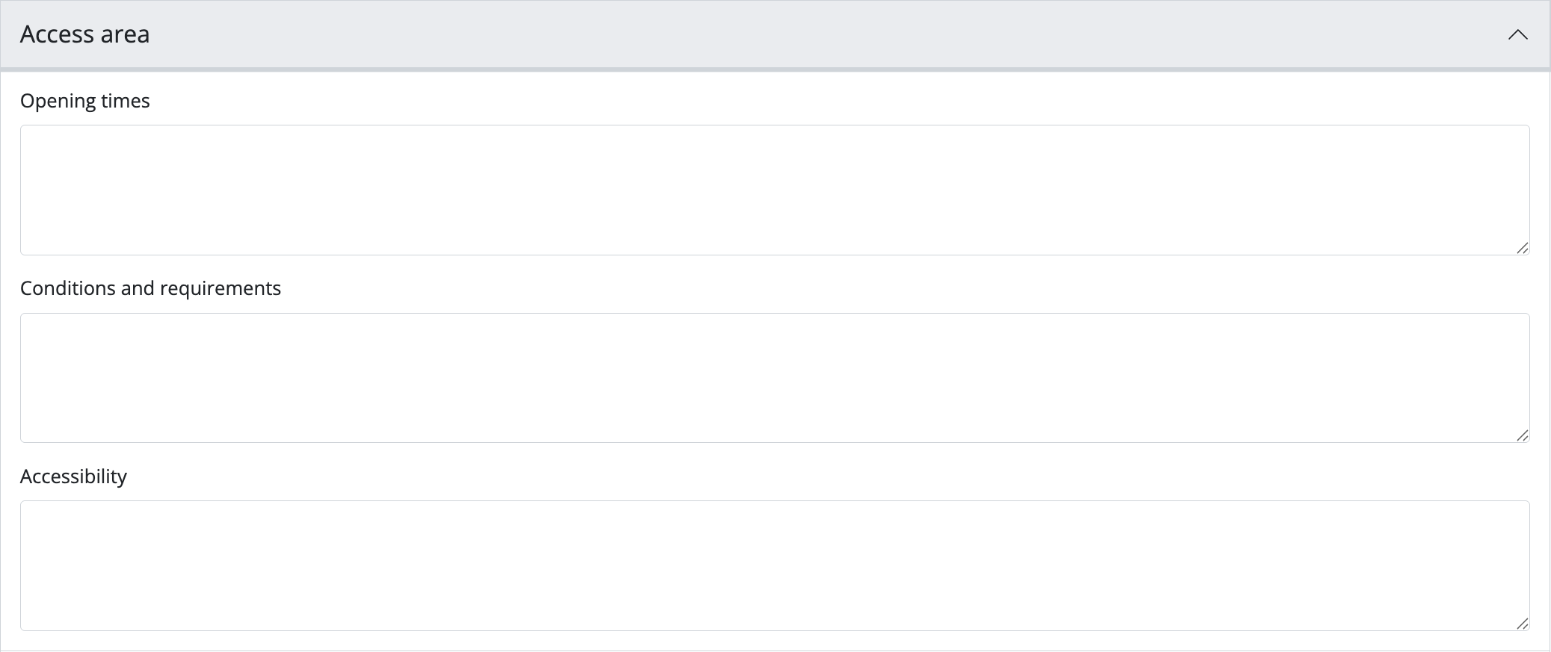
Task: Click the Conditions and requirements label
Action: pos(150,288)
